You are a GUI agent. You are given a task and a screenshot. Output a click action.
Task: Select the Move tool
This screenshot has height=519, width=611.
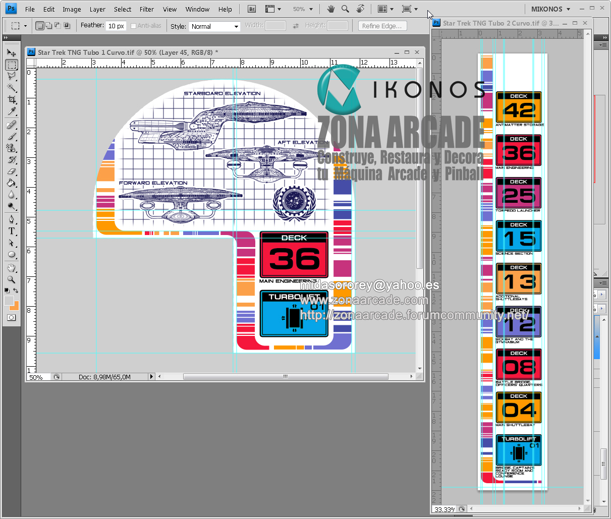11,52
